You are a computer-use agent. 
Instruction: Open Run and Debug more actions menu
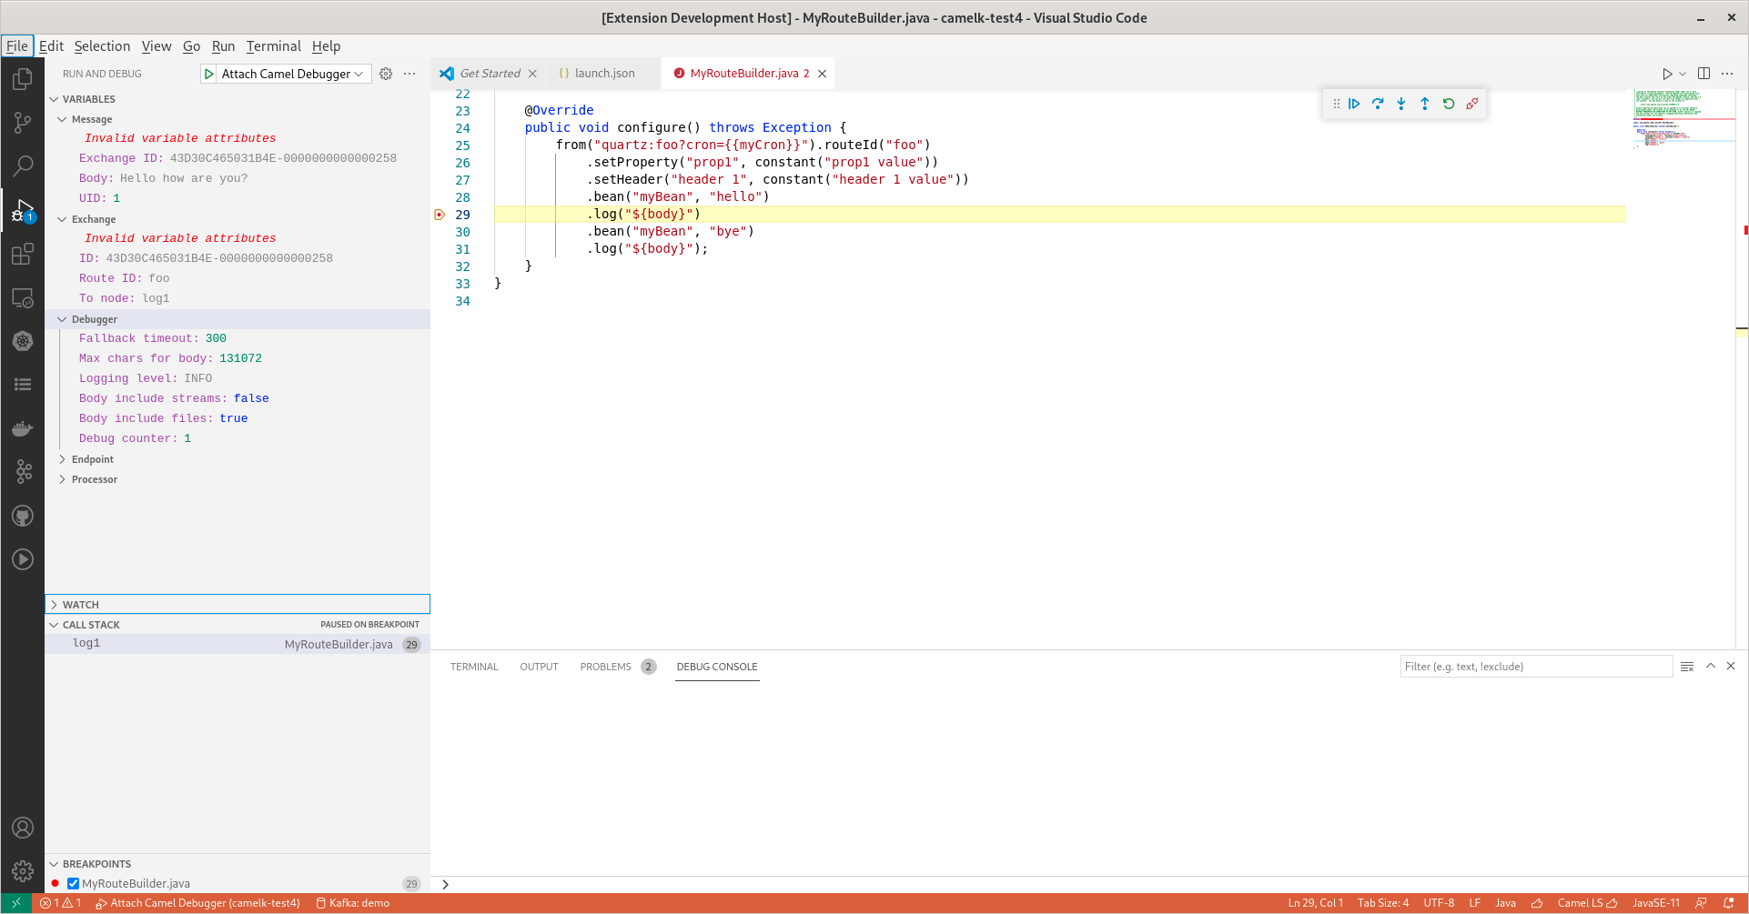[x=409, y=74]
